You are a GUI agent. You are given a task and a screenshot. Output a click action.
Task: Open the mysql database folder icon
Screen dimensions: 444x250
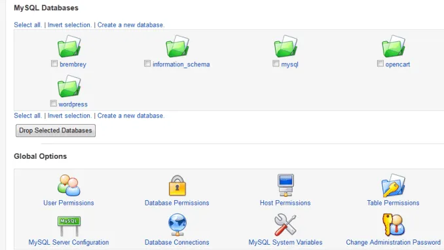286,46
